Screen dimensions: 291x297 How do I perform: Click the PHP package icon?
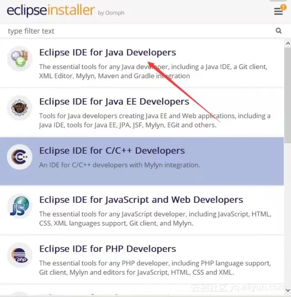(x=20, y=255)
